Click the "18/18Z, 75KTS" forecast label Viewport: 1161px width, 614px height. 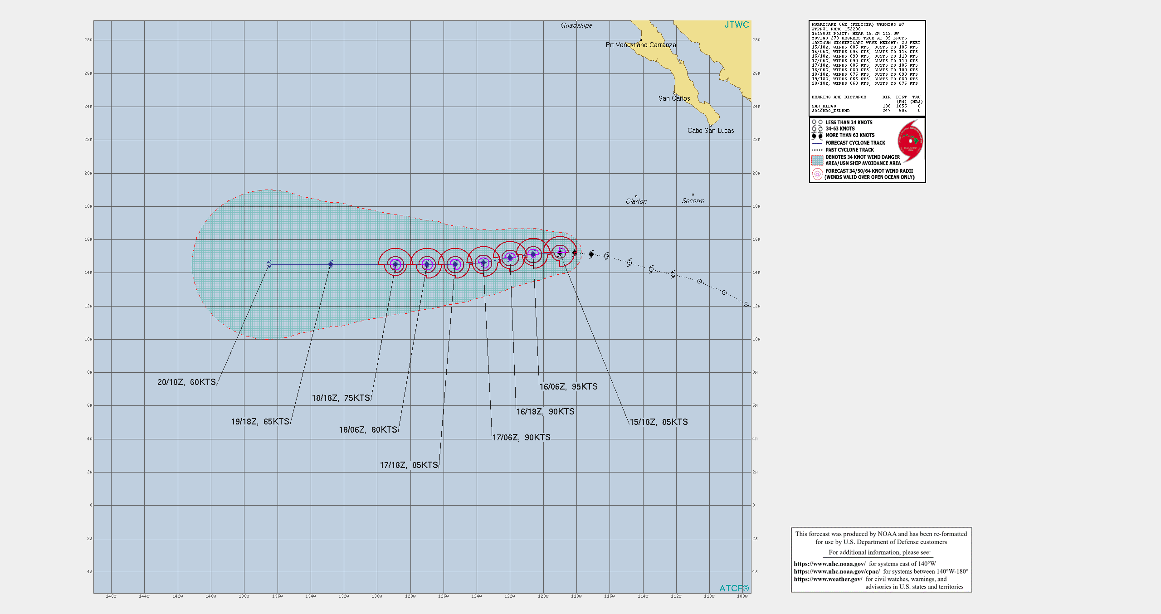pyautogui.click(x=341, y=398)
